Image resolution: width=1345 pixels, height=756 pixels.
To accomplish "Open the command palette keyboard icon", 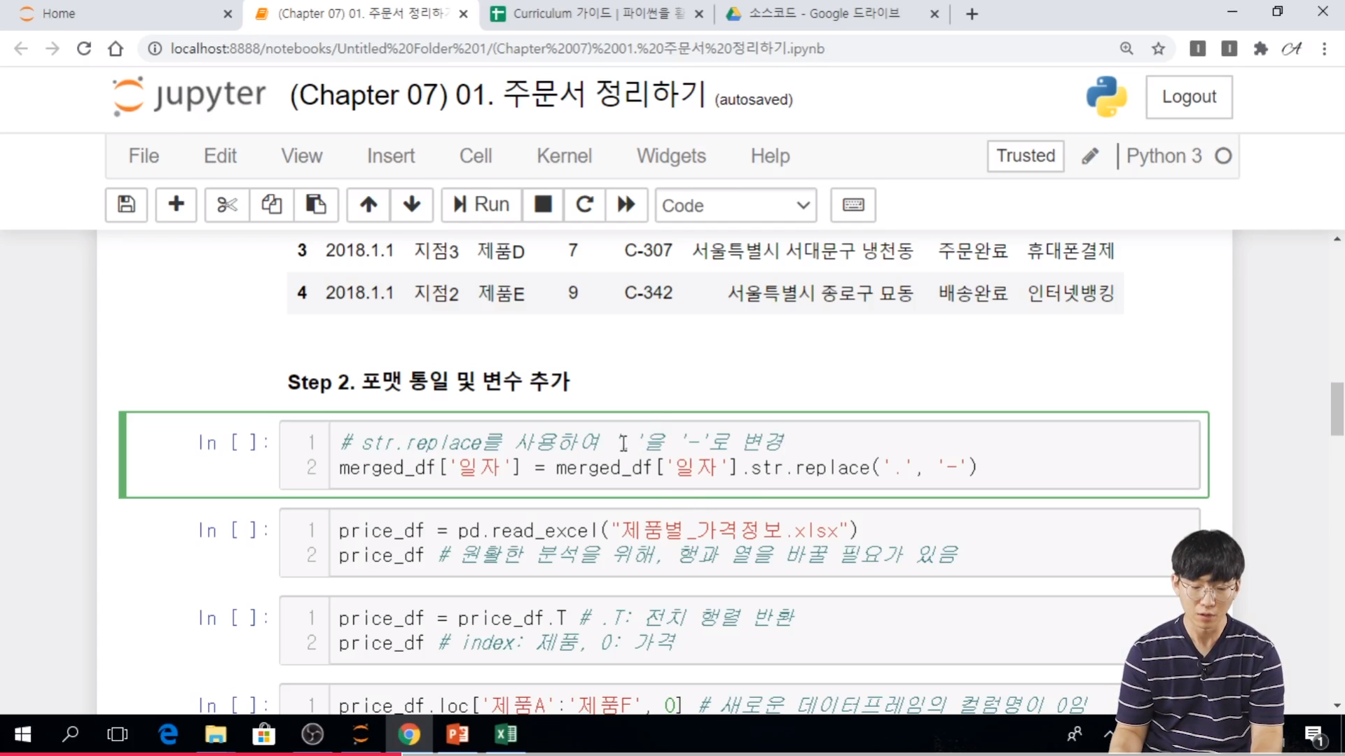I will (853, 204).
